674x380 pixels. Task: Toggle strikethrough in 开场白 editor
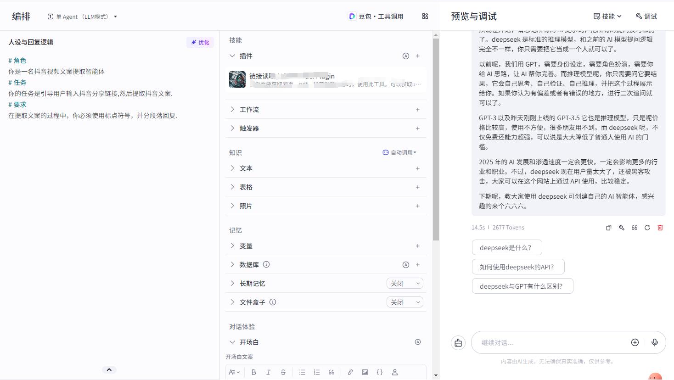pyautogui.click(x=283, y=372)
